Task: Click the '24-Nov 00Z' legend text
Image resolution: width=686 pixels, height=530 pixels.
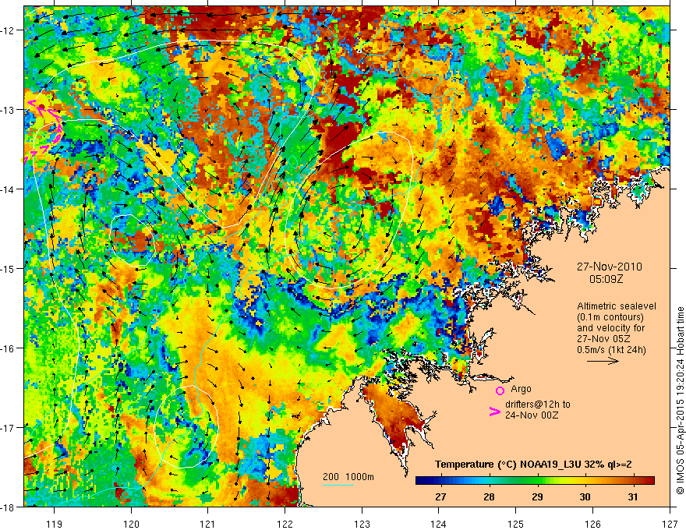Action: click(x=532, y=415)
